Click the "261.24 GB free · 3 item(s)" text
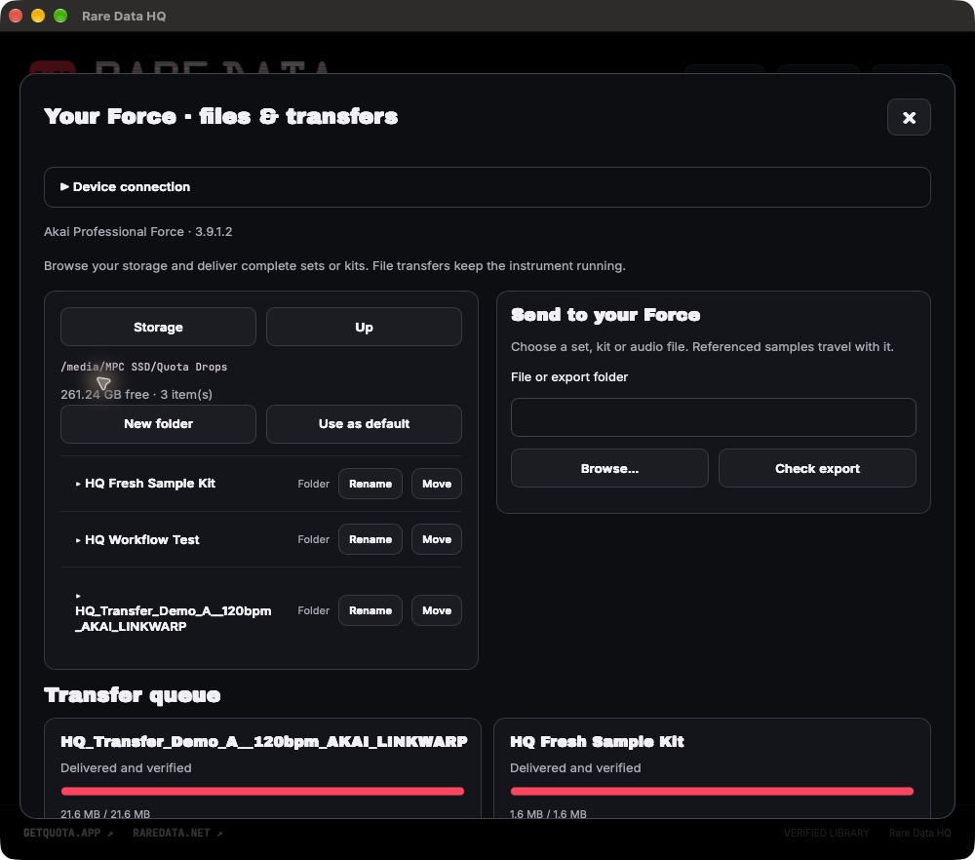The height and width of the screenshot is (860, 975). coord(136,394)
